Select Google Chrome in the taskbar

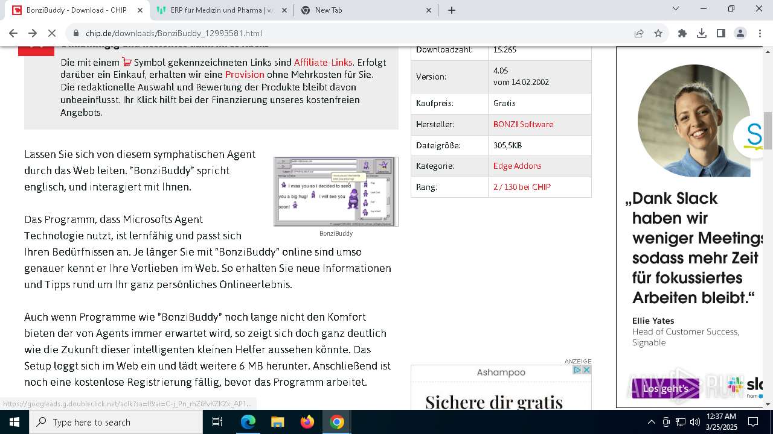click(337, 422)
